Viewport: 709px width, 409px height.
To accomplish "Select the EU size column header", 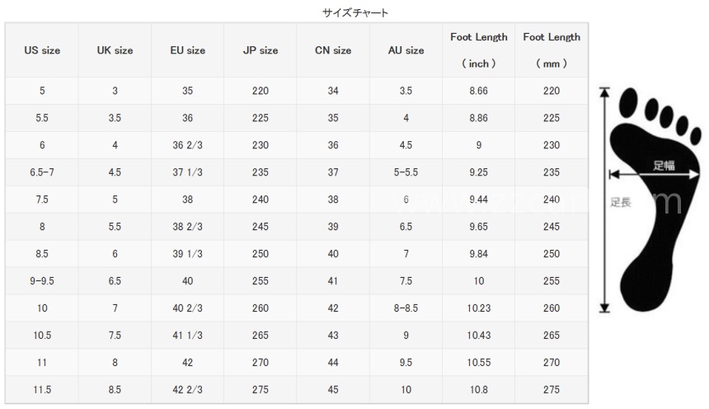I will [188, 50].
